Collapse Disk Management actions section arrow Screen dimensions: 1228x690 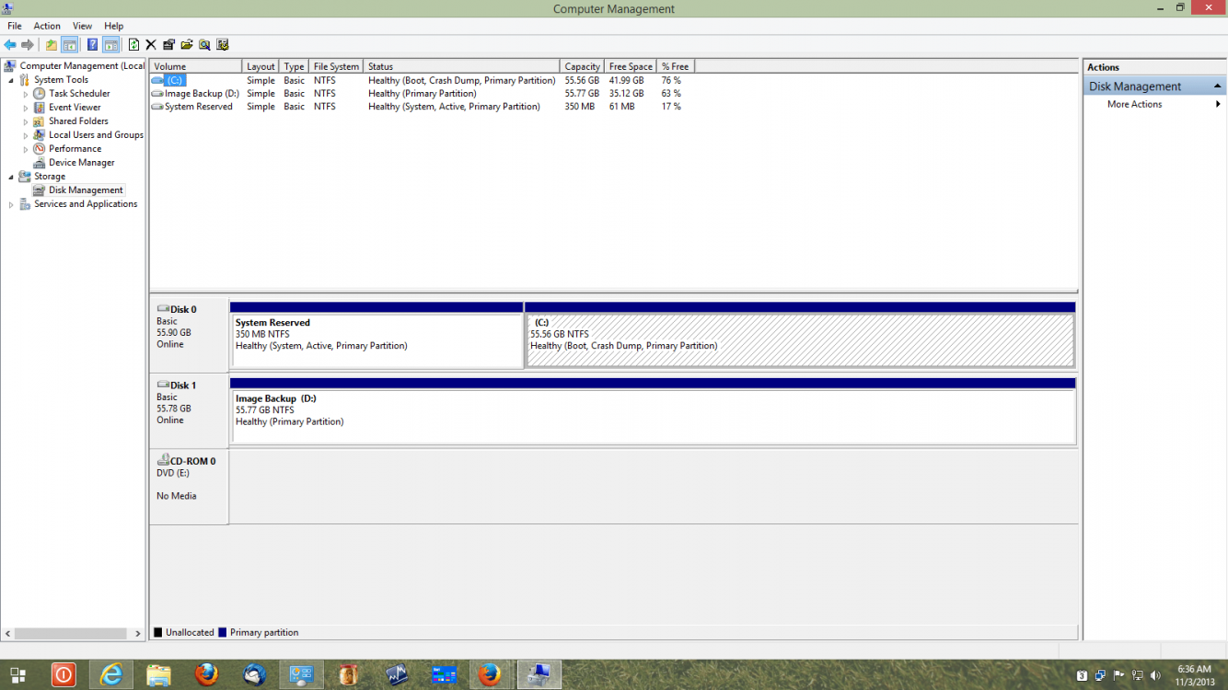(x=1217, y=86)
